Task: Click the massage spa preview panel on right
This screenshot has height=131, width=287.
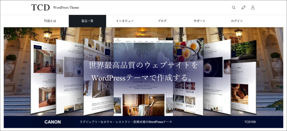Action: coord(243,92)
